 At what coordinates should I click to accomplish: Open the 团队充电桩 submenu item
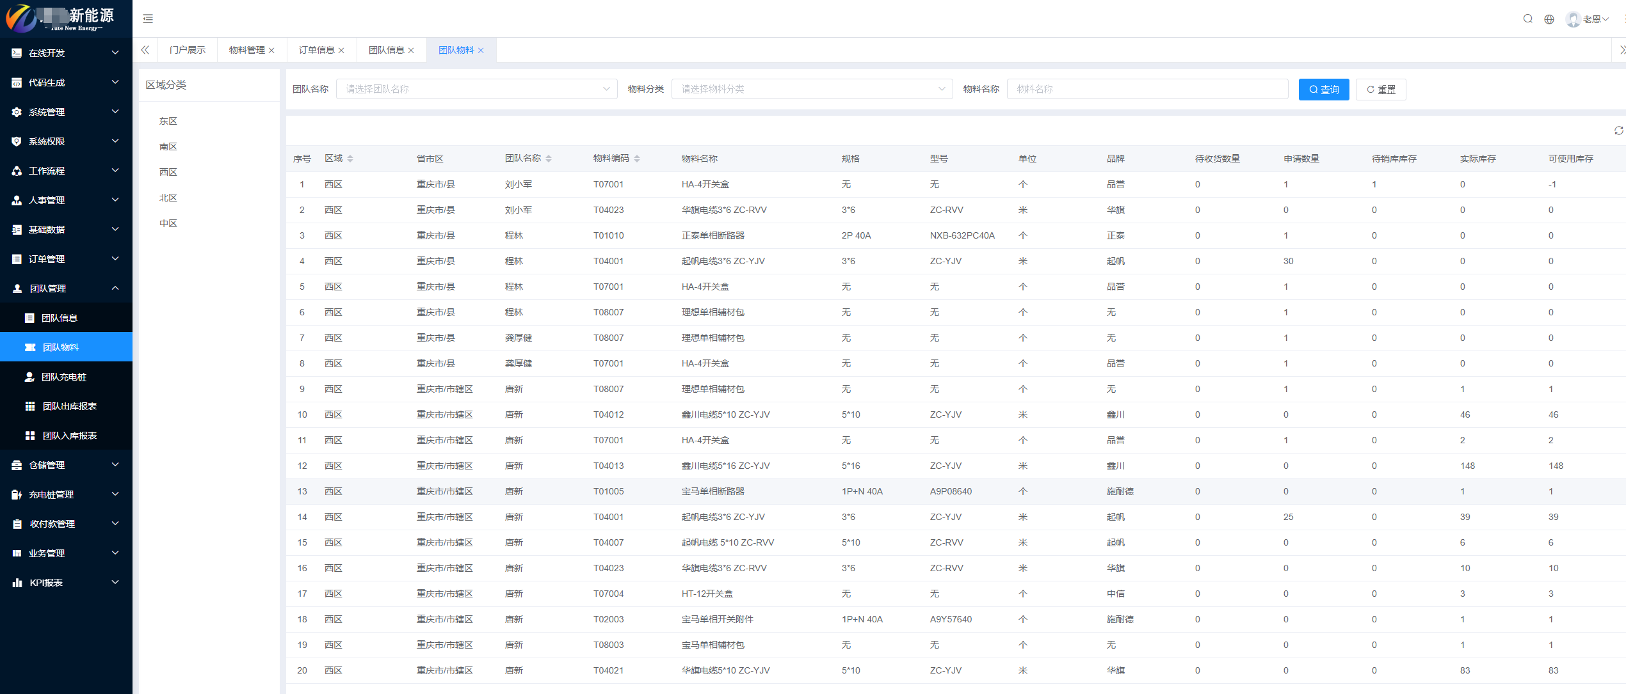tap(66, 377)
